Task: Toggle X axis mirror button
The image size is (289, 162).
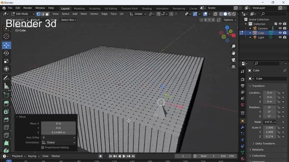Action: pos(205,20)
